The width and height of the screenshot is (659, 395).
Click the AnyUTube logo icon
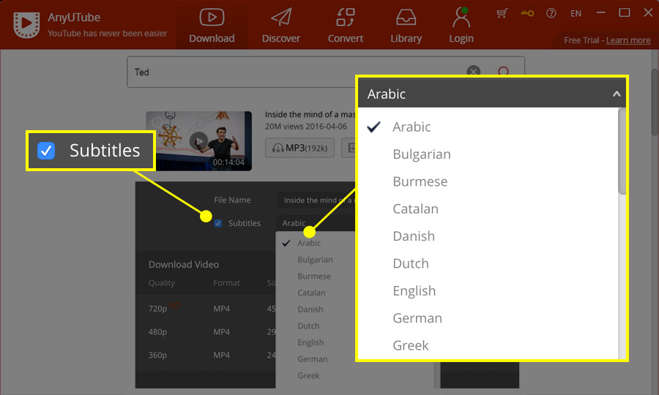[26, 24]
